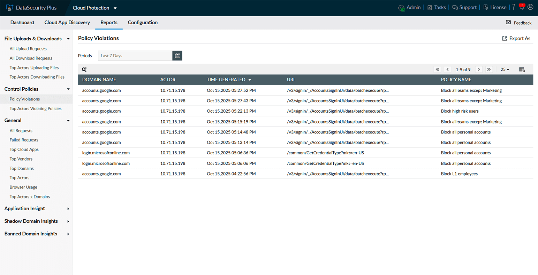This screenshot has height=275, width=538.
Task: Click the user account profile icon
Action: pos(530,7)
